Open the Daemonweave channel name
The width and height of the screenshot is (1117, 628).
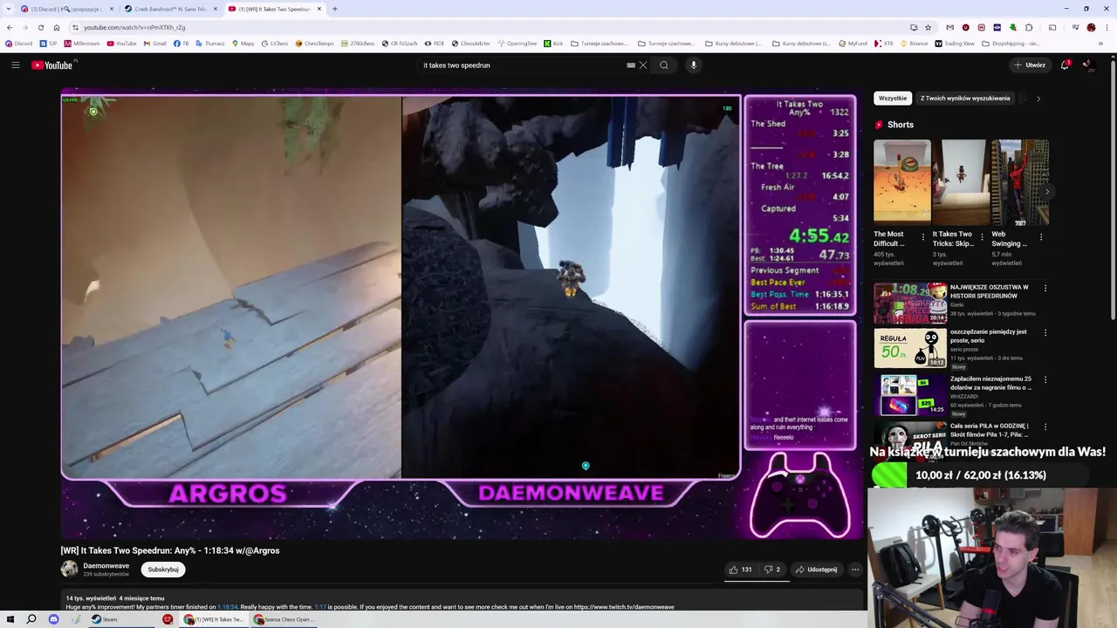coord(106,566)
